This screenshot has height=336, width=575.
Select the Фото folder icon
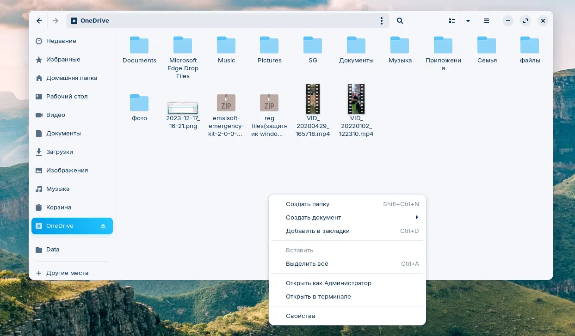[139, 103]
